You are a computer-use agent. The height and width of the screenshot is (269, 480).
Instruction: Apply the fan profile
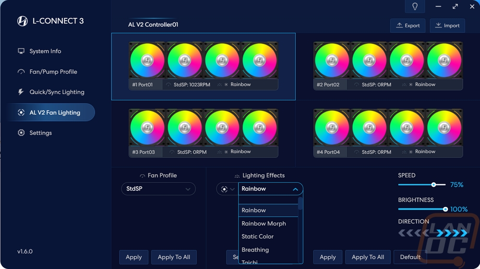tap(134, 257)
